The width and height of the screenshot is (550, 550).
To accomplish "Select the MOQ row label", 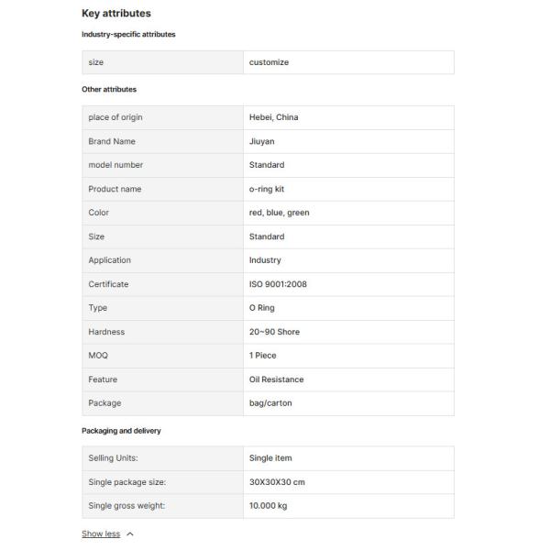I will 99,356.
